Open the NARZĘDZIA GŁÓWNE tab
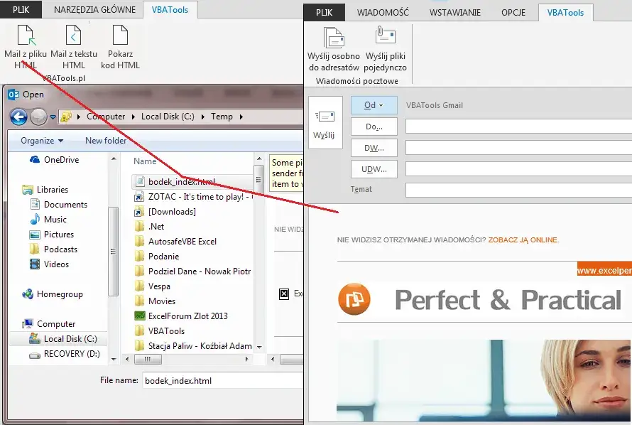This screenshot has height=425, width=632. (96, 10)
